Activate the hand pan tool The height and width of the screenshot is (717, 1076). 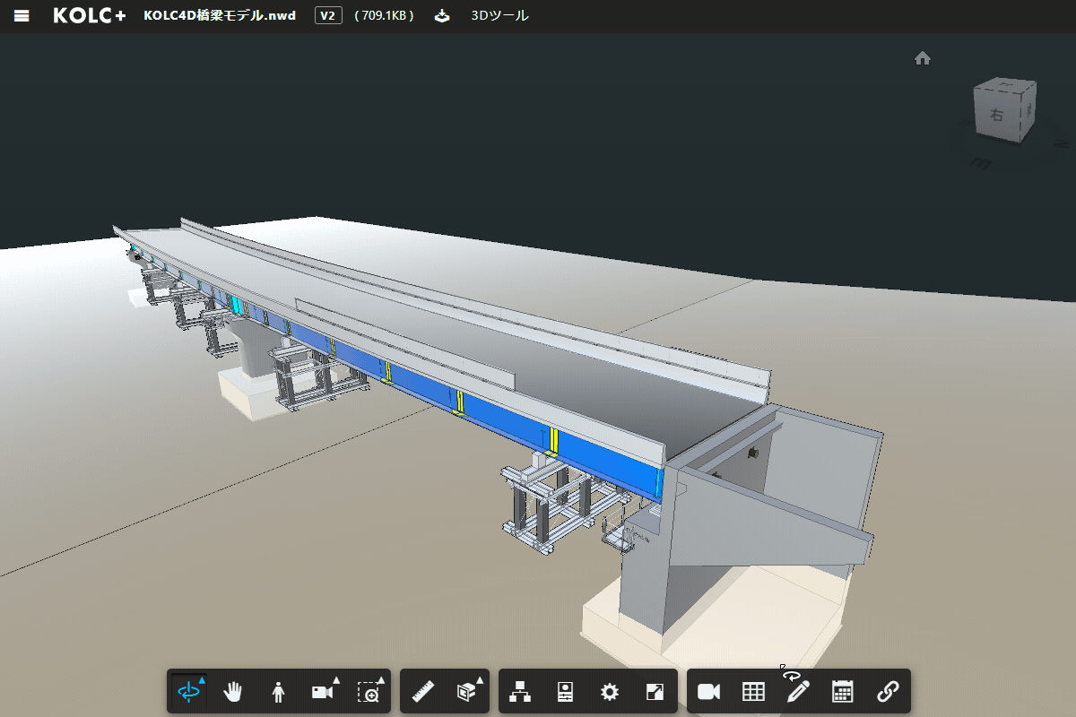point(233,691)
